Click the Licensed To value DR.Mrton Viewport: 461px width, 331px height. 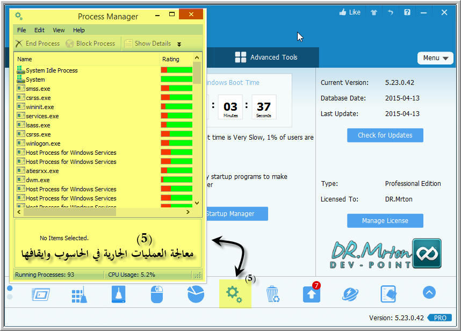click(x=399, y=199)
